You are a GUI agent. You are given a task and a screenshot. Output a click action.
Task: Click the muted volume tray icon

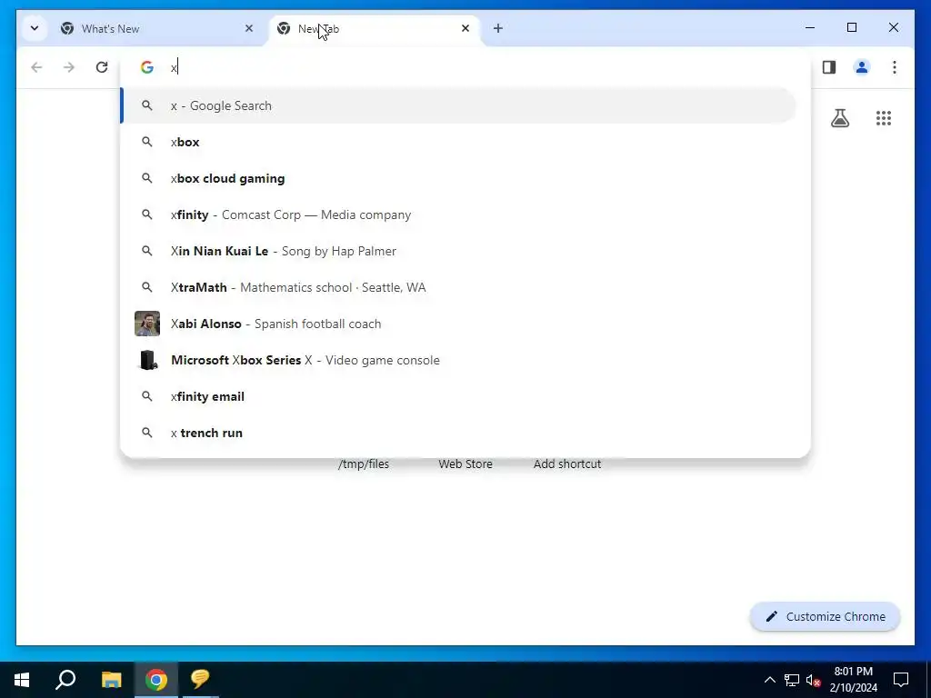tap(813, 680)
